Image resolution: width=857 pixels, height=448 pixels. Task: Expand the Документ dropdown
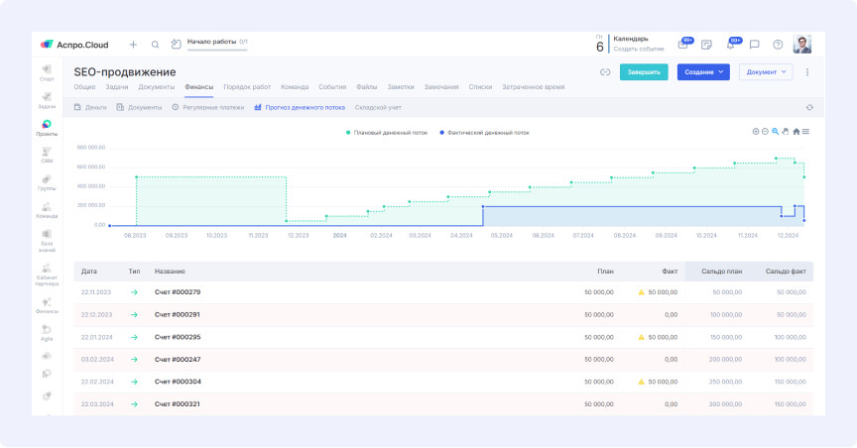766,72
